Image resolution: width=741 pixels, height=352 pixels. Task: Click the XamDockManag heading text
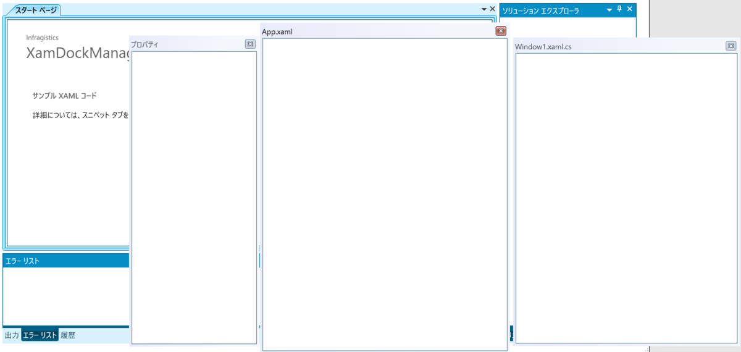click(x=79, y=54)
